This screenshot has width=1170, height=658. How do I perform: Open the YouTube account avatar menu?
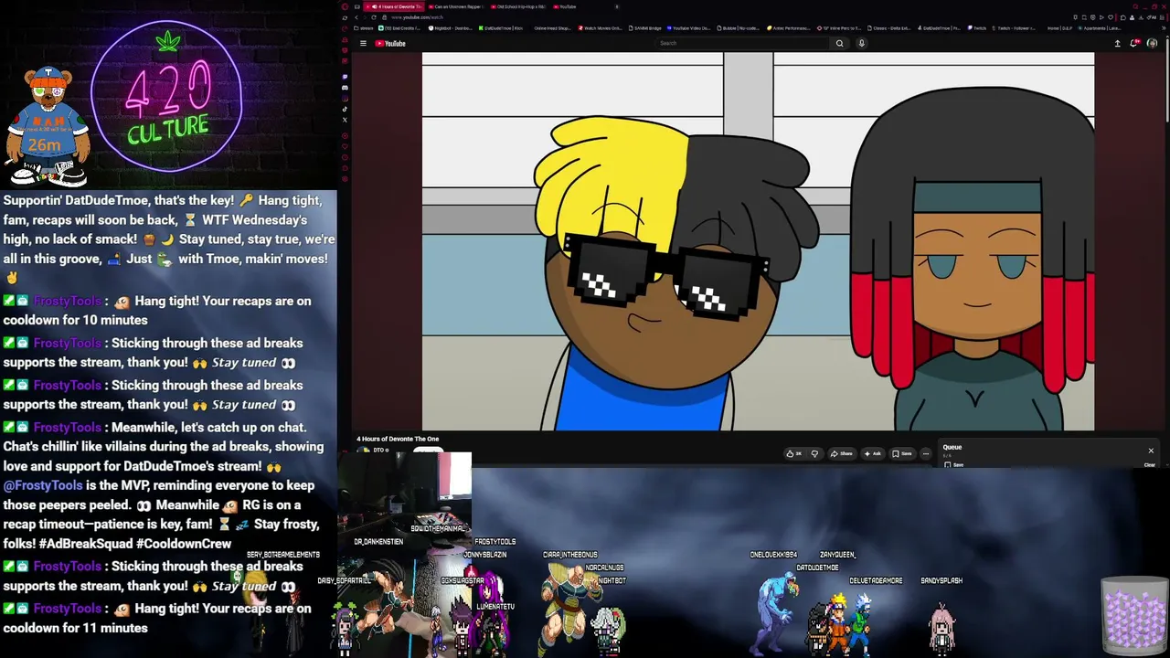pyautogui.click(x=1152, y=43)
